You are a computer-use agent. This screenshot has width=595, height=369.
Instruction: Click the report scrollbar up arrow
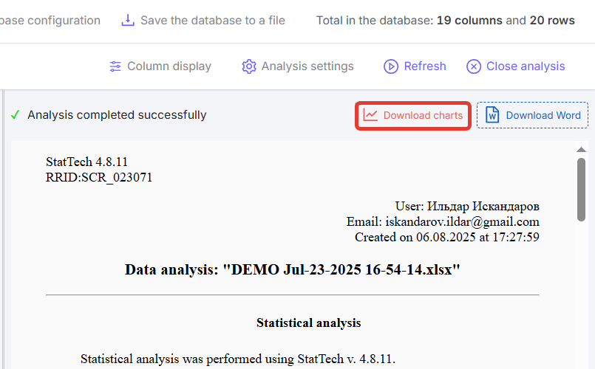(x=581, y=149)
